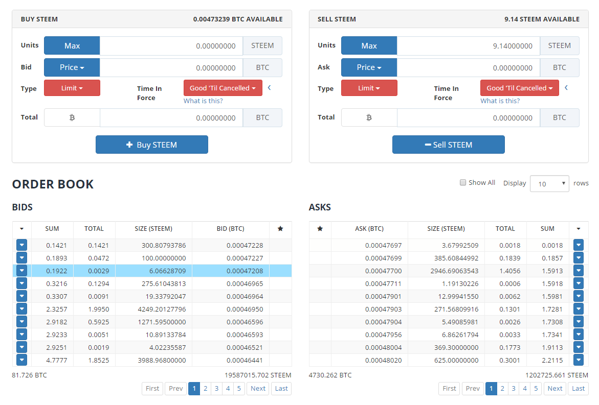This screenshot has height=405, width=599.
Task: Click the blue arrow icon in ask row 0.00047903
Action: click(579, 309)
